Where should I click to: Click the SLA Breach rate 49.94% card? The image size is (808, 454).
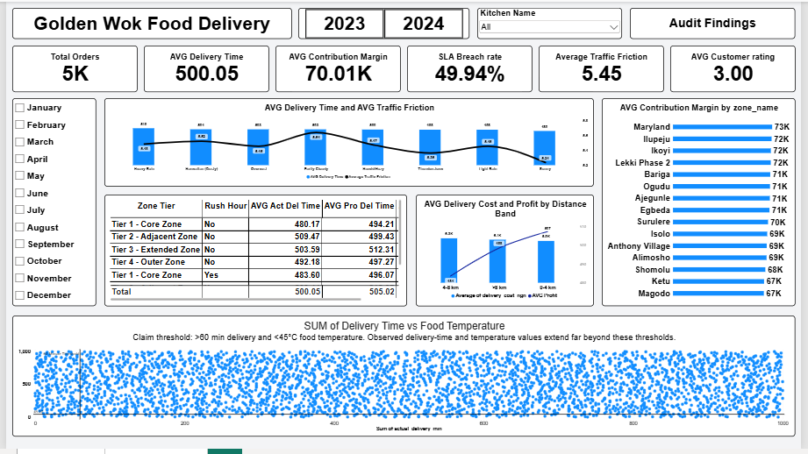point(470,68)
